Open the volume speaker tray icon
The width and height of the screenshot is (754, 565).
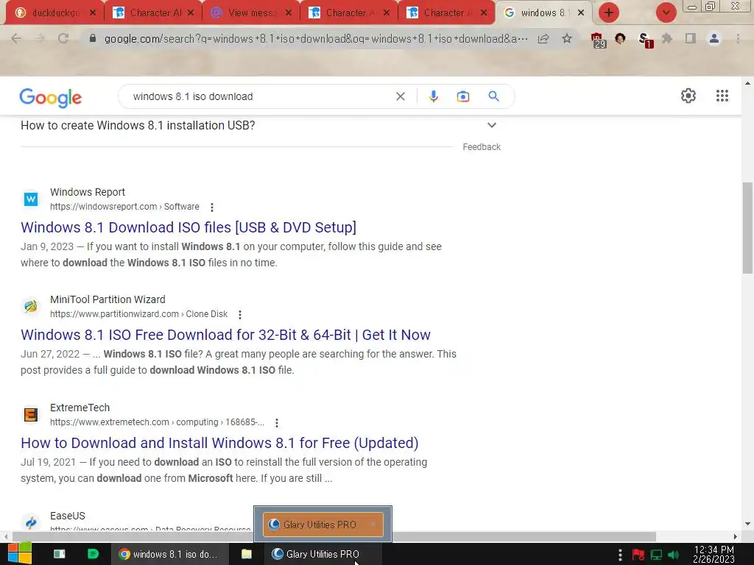[x=673, y=555]
